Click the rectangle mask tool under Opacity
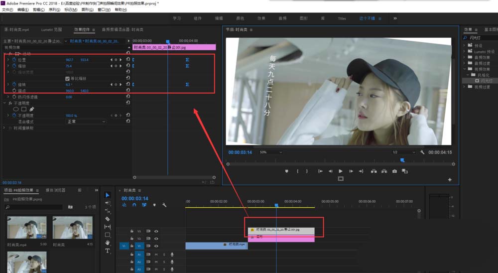Image resolution: width=498 pixels, height=273 pixels. coord(24,109)
